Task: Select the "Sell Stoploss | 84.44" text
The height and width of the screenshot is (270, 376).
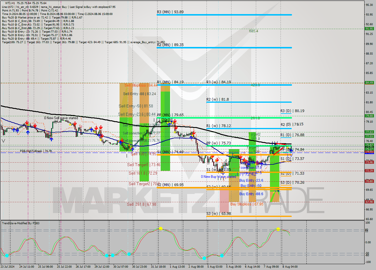Action: (141, 85)
